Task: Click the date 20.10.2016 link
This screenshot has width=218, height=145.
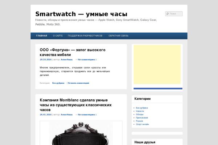Action: (46, 59)
